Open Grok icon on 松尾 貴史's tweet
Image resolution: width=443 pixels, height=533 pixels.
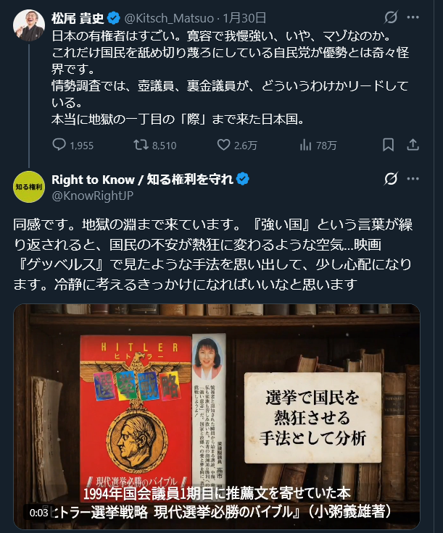coord(391,17)
